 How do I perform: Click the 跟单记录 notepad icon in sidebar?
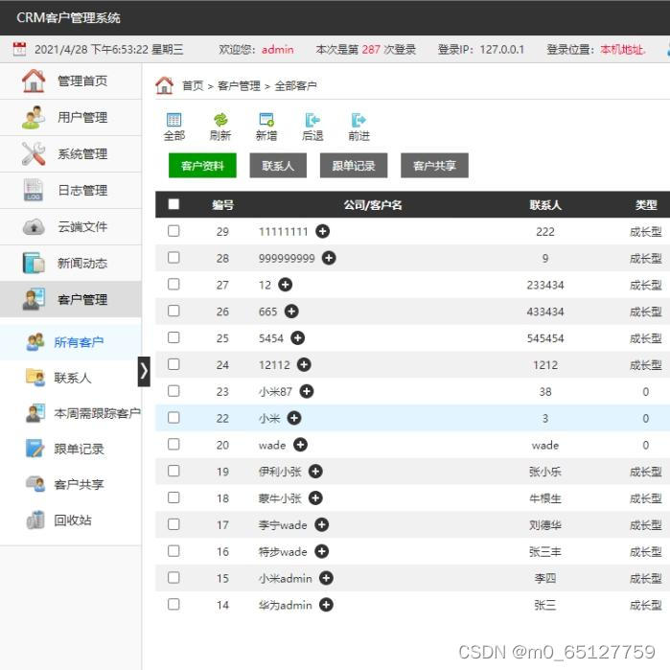tap(35, 449)
